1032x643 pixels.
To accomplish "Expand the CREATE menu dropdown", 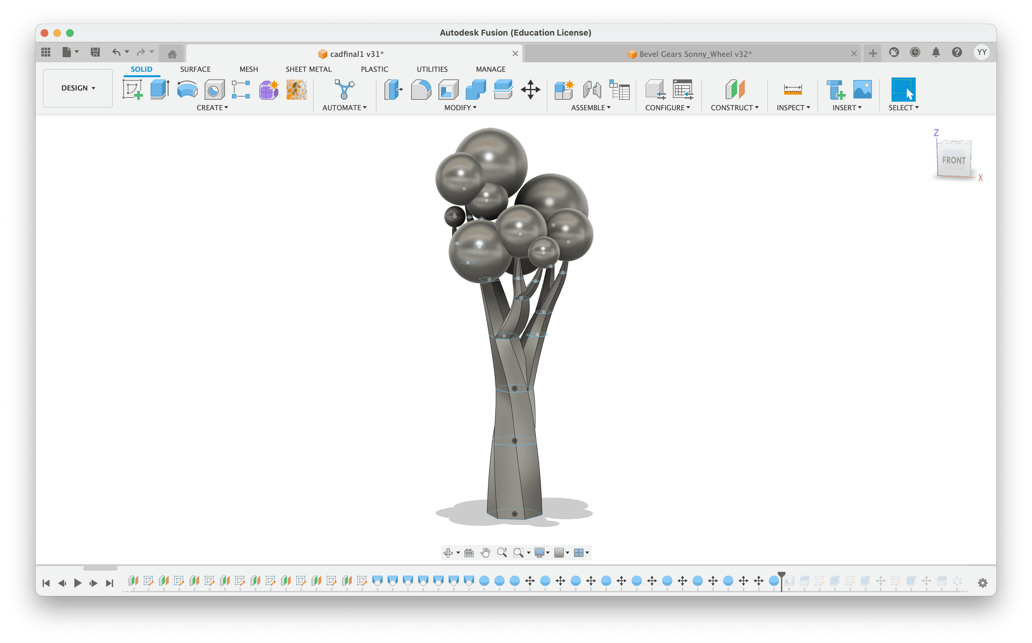I will 212,108.
